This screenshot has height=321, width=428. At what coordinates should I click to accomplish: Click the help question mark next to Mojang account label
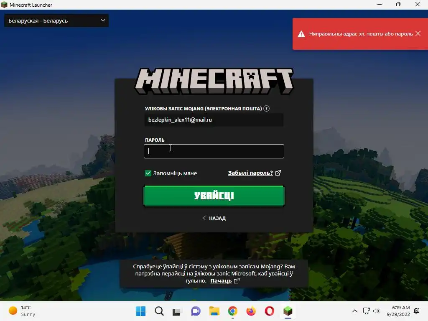tap(266, 109)
